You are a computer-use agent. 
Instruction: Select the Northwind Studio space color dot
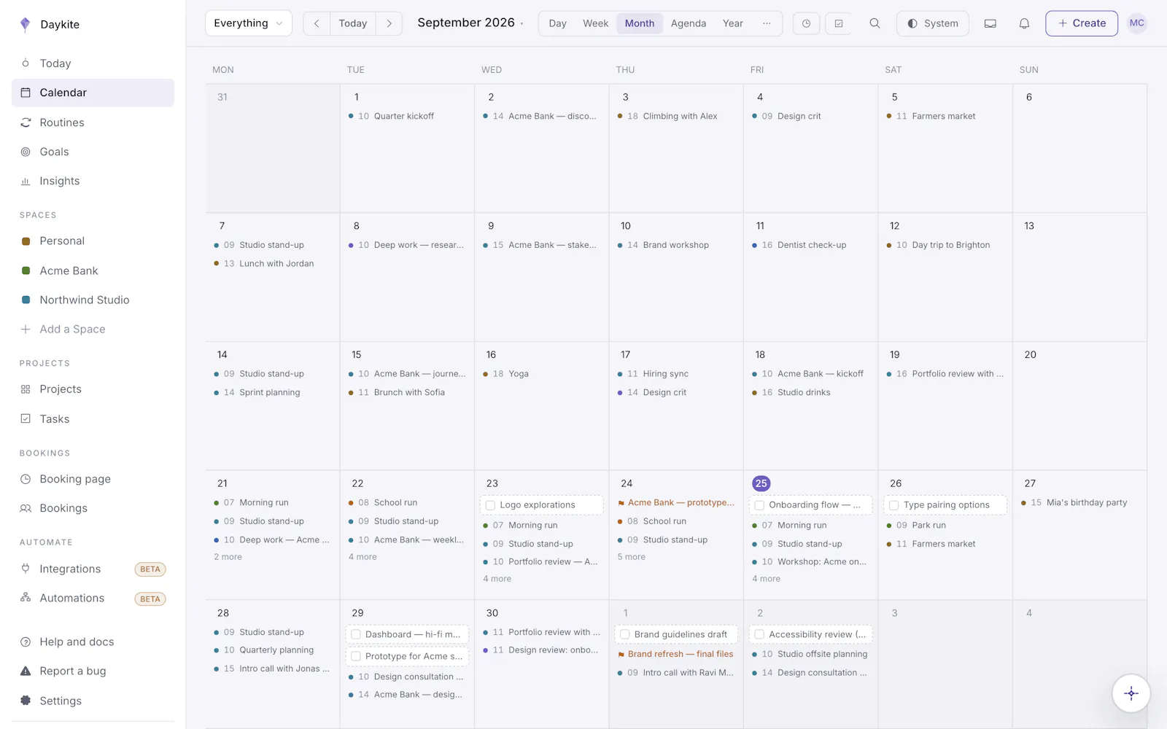tap(26, 300)
